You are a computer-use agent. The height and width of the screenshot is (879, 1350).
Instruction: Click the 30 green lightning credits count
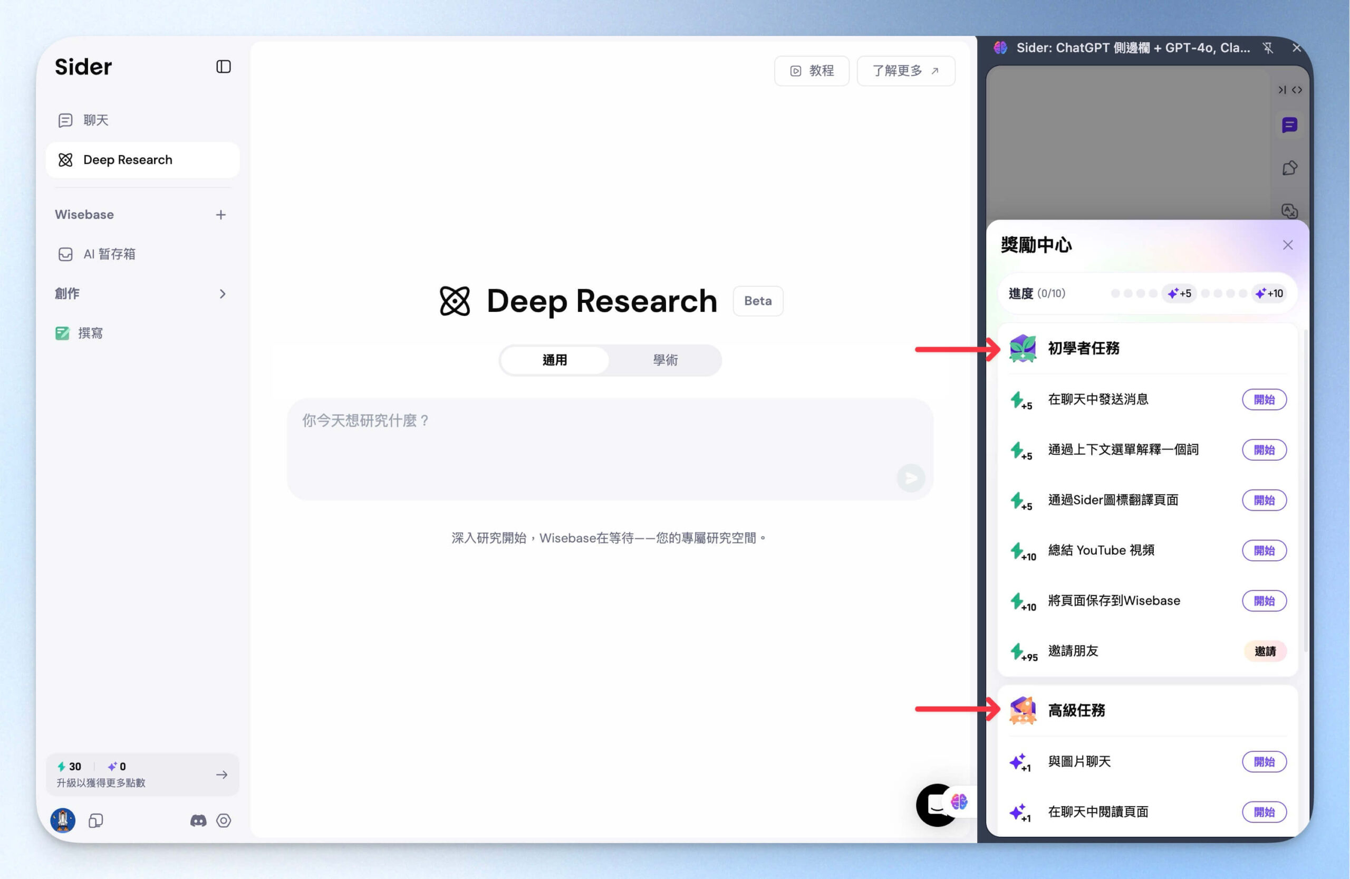click(69, 766)
